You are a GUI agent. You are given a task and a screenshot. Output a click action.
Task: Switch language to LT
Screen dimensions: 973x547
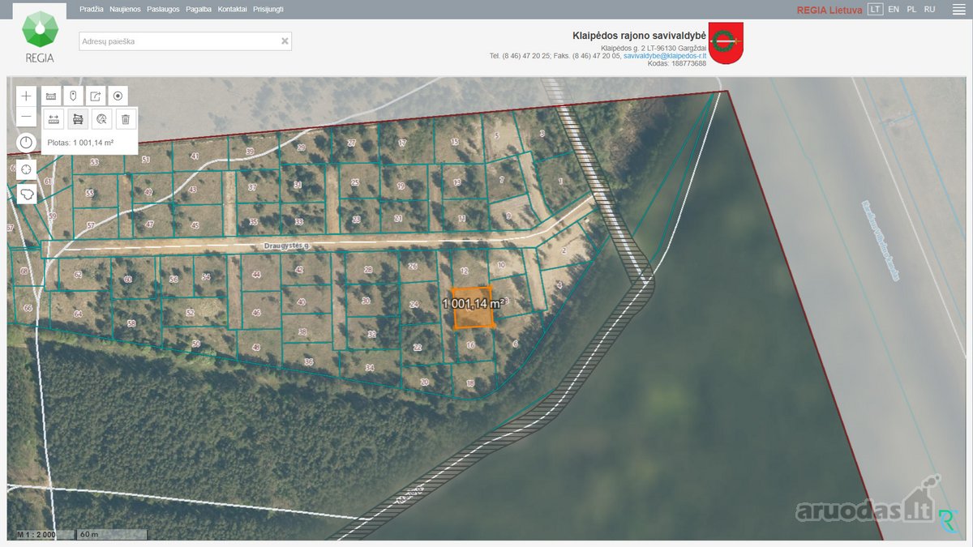[x=875, y=9]
